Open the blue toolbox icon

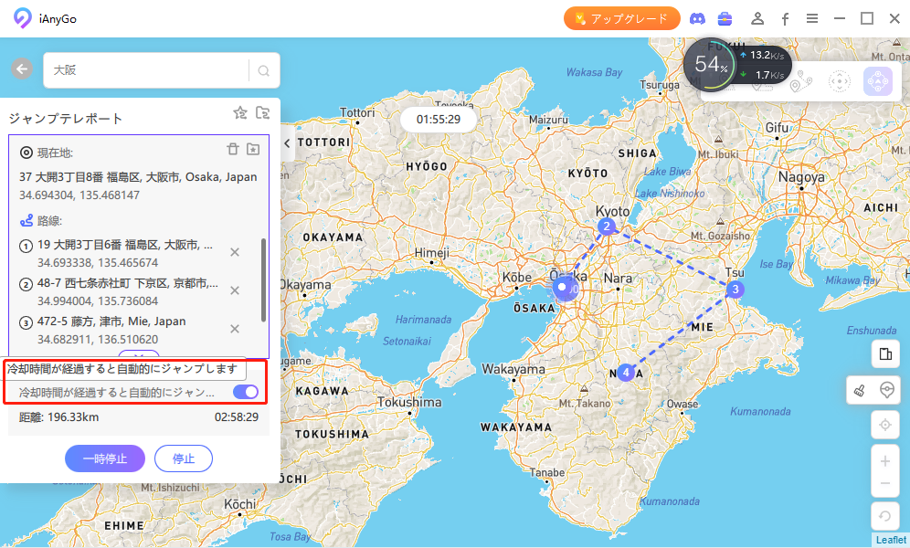click(x=725, y=18)
